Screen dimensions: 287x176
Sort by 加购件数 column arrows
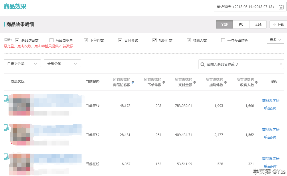(225, 82)
